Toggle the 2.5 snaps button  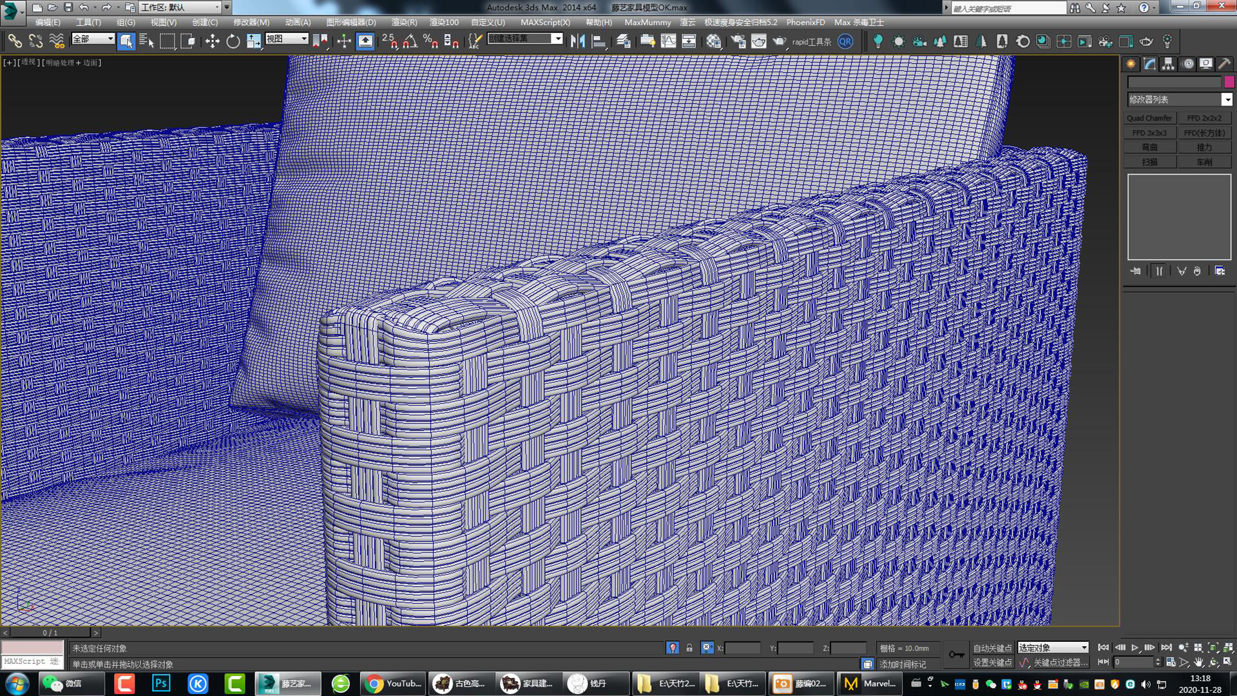(x=390, y=41)
